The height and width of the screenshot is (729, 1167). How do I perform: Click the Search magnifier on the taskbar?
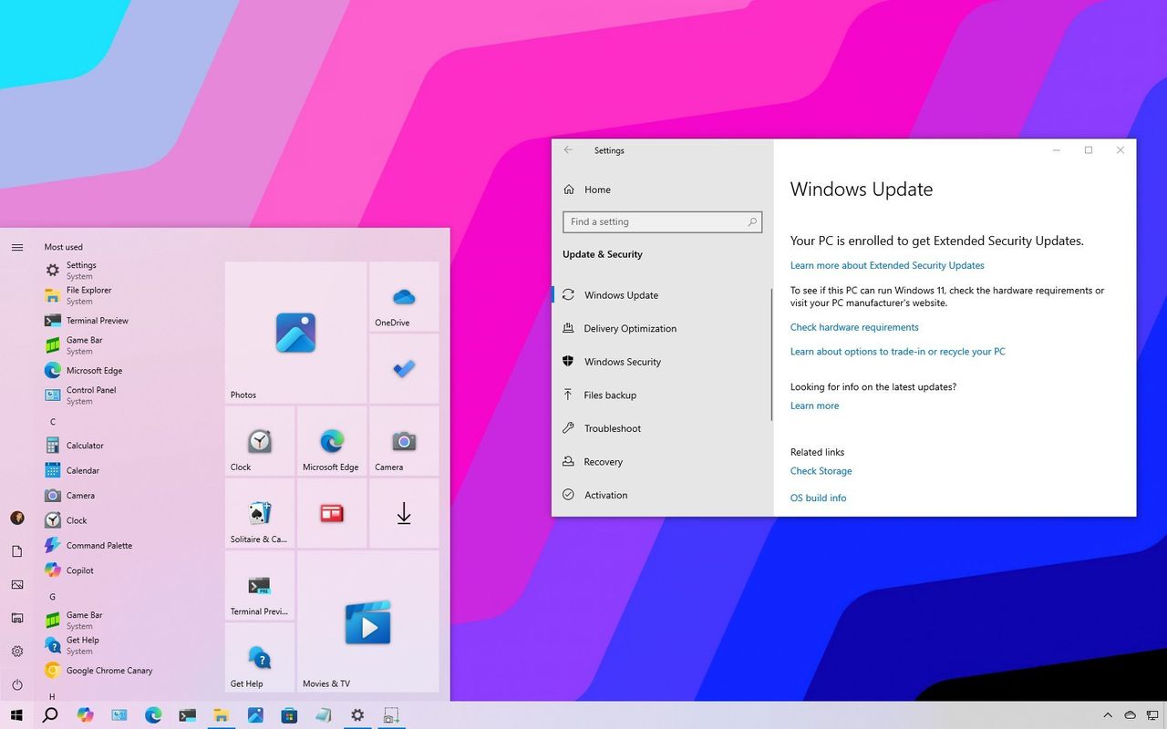50,715
